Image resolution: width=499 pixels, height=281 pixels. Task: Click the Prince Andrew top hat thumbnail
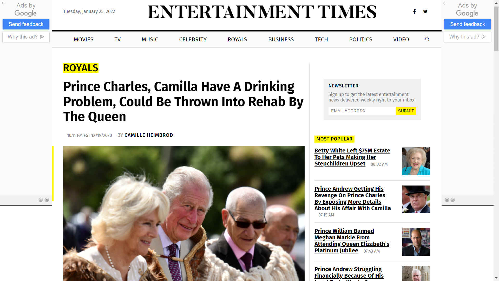[416, 200]
